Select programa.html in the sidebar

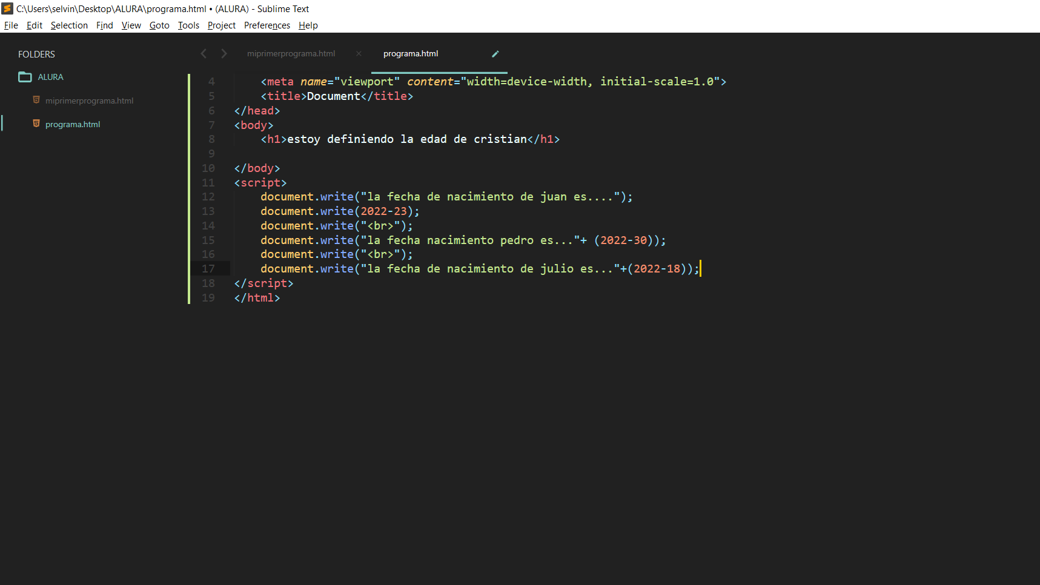point(73,124)
